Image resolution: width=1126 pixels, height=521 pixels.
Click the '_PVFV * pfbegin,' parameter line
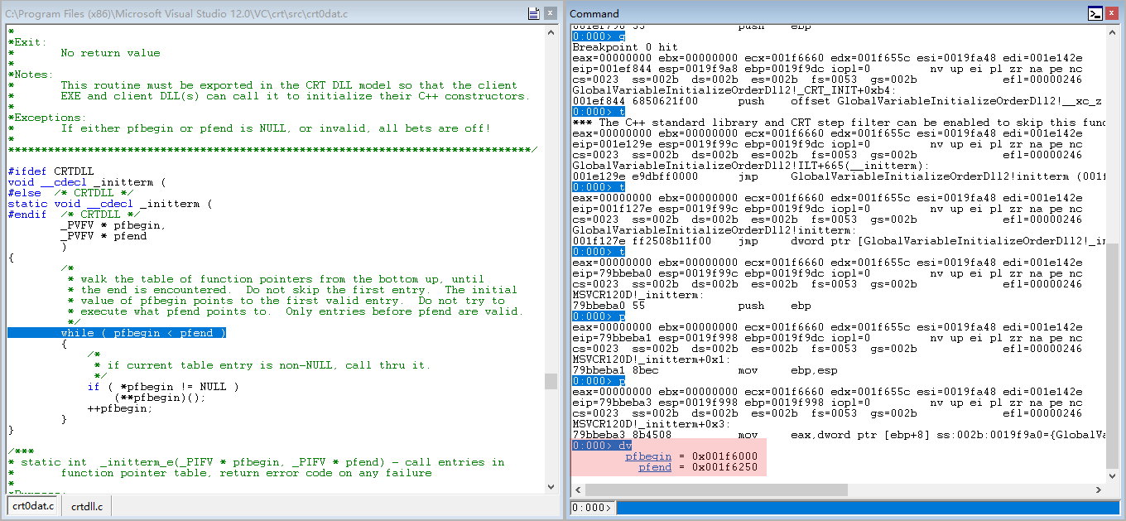click(x=113, y=225)
